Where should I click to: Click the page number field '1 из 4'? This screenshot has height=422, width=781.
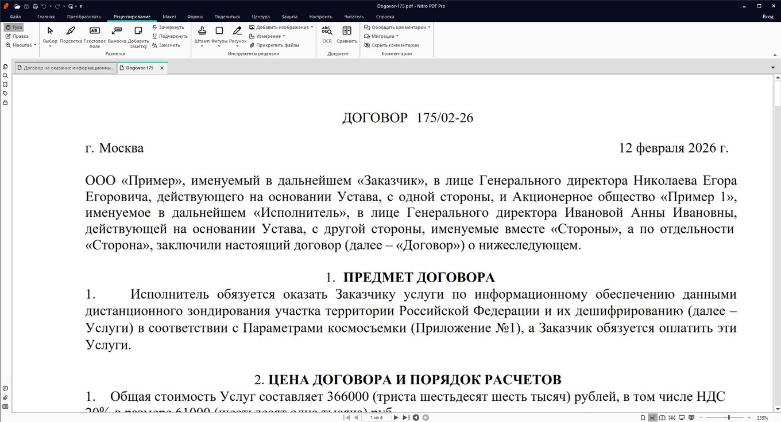(x=377, y=417)
